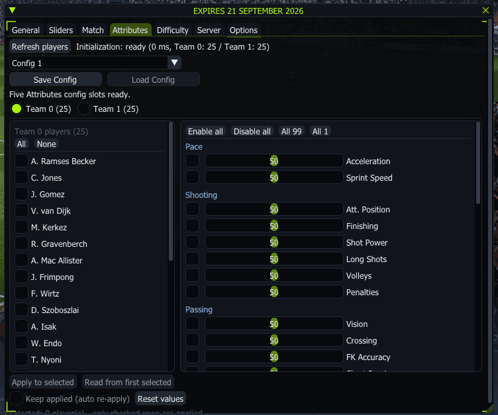Enable the Sprint Speed attribute checkbox
498x415 pixels.
pyautogui.click(x=193, y=177)
